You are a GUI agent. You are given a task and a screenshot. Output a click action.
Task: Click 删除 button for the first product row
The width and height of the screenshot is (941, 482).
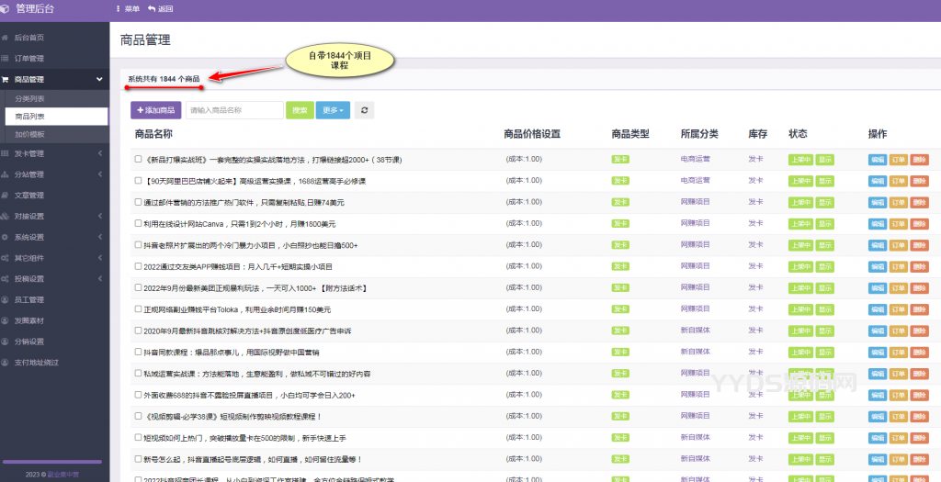920,159
